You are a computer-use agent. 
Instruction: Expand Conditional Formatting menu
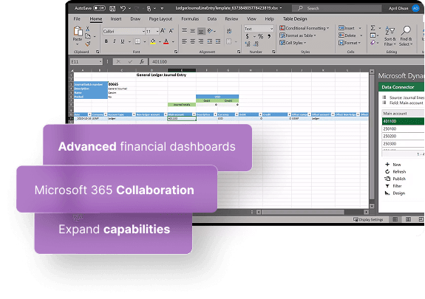click(304, 28)
